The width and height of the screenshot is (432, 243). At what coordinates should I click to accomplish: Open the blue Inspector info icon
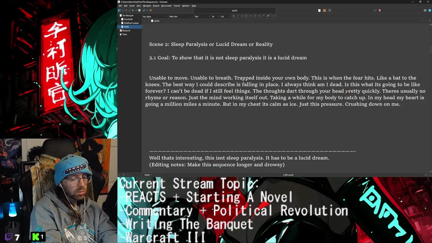coord(430,10)
